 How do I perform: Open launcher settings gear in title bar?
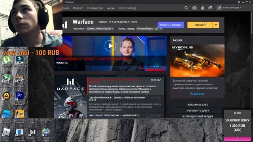coord(239,2)
